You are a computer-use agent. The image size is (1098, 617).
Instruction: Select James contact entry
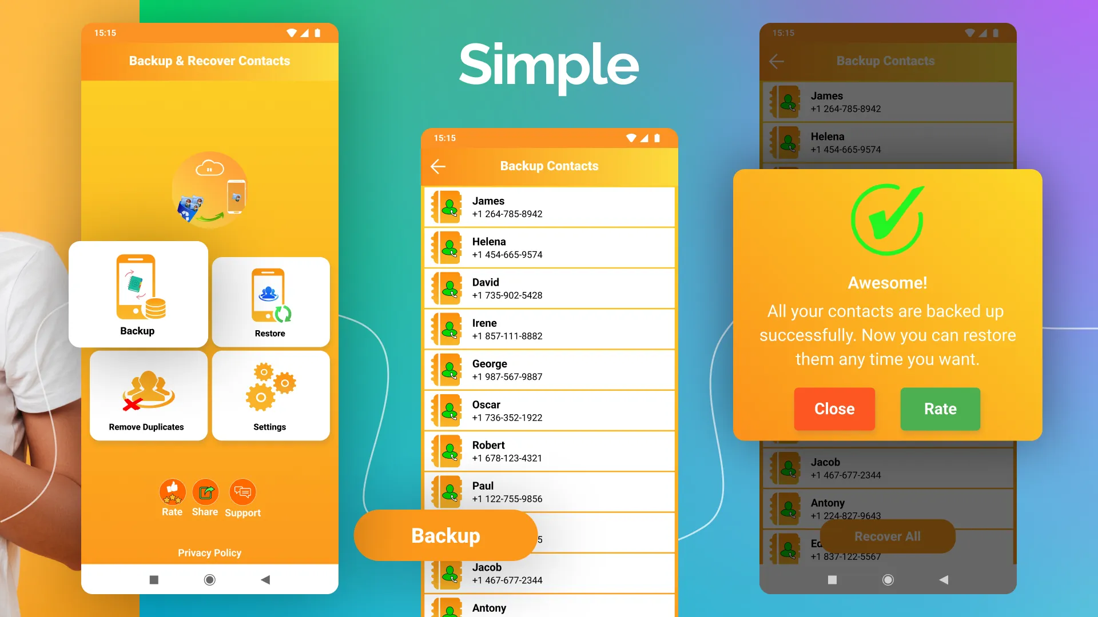pos(549,207)
